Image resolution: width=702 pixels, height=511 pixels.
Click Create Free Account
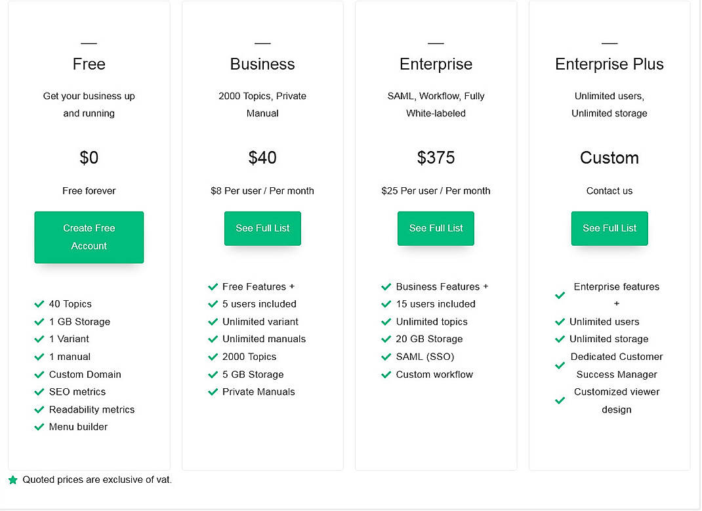(x=89, y=237)
